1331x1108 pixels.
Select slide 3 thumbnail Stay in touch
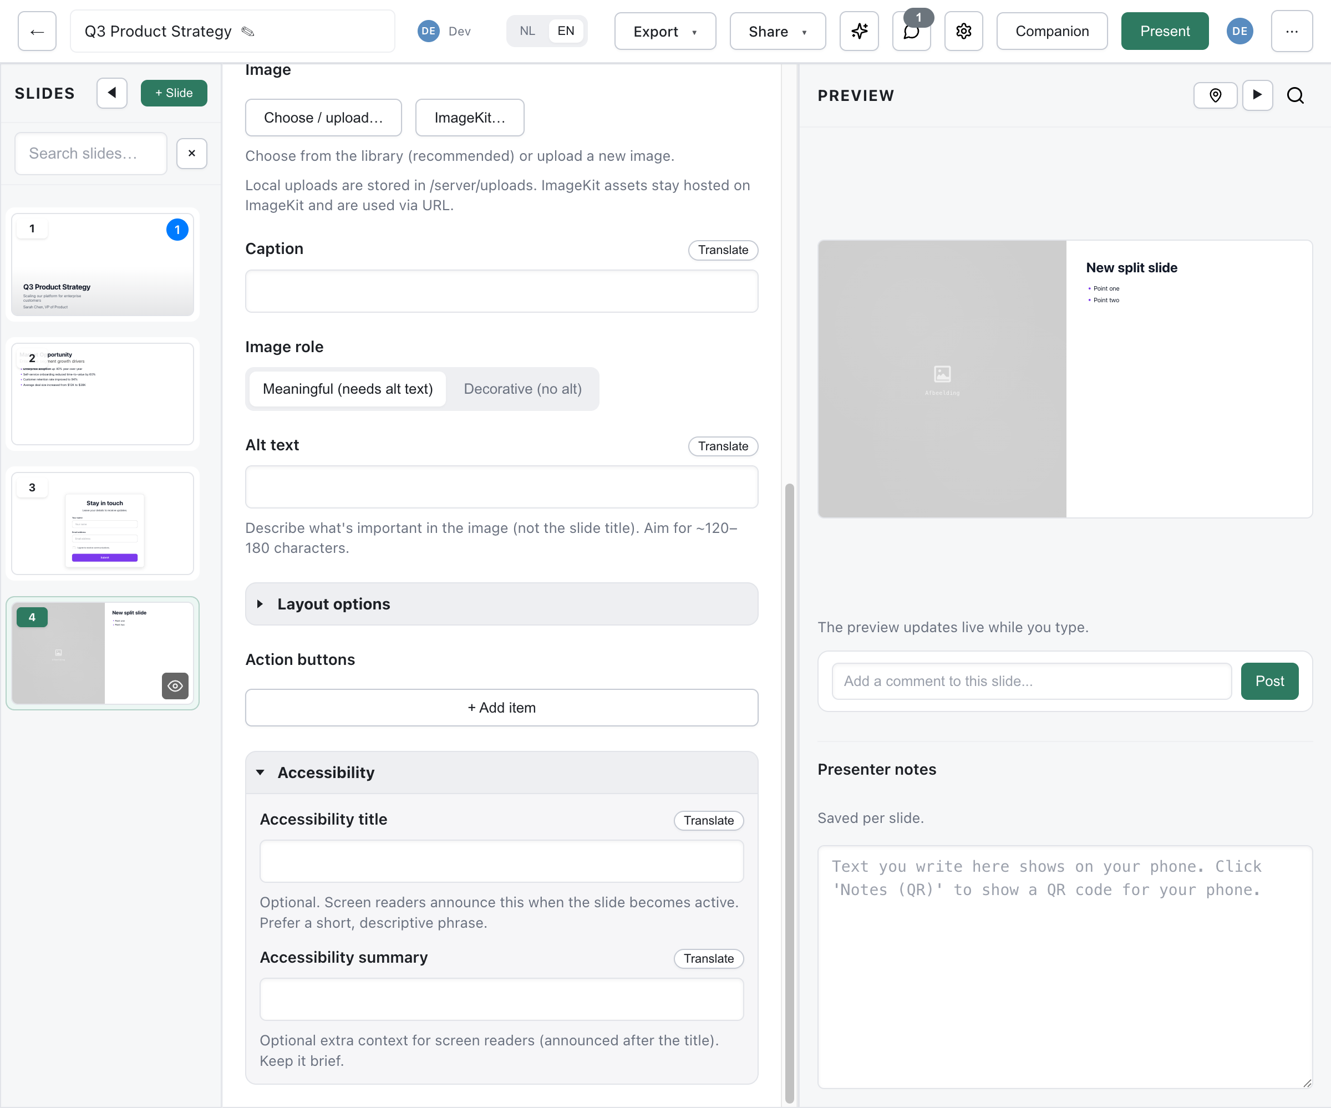[103, 523]
